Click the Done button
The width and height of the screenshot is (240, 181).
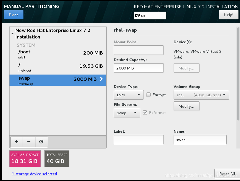click(x=14, y=15)
